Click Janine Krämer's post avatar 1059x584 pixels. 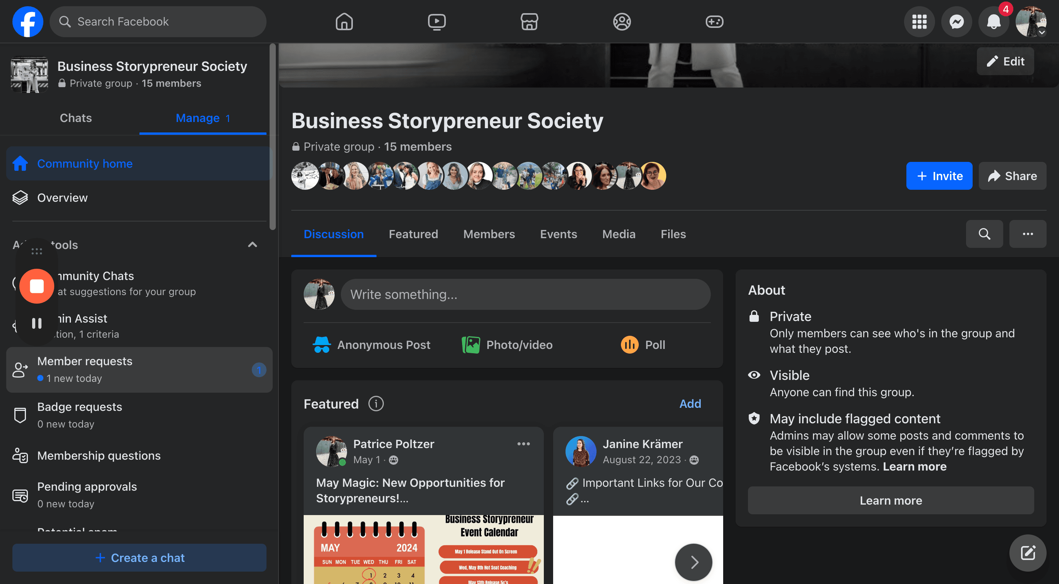[x=581, y=451]
